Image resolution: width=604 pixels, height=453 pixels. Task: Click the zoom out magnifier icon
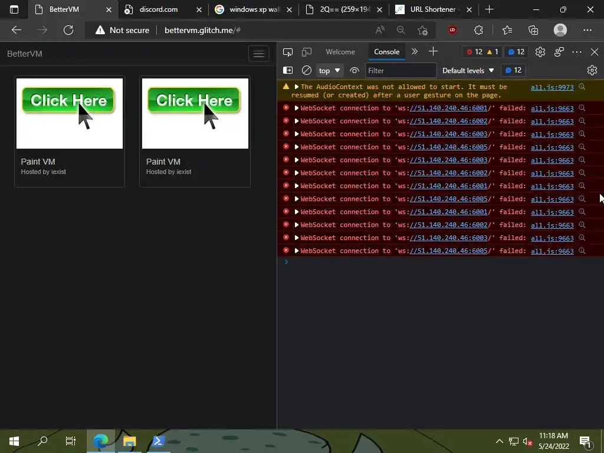pos(401,30)
